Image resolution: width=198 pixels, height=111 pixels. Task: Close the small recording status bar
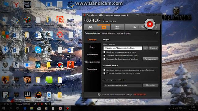tap(49, 104)
